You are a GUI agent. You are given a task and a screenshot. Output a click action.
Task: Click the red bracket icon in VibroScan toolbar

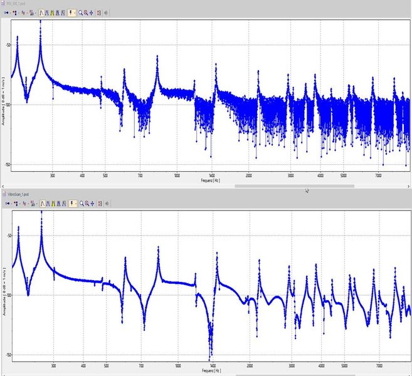click(x=100, y=204)
